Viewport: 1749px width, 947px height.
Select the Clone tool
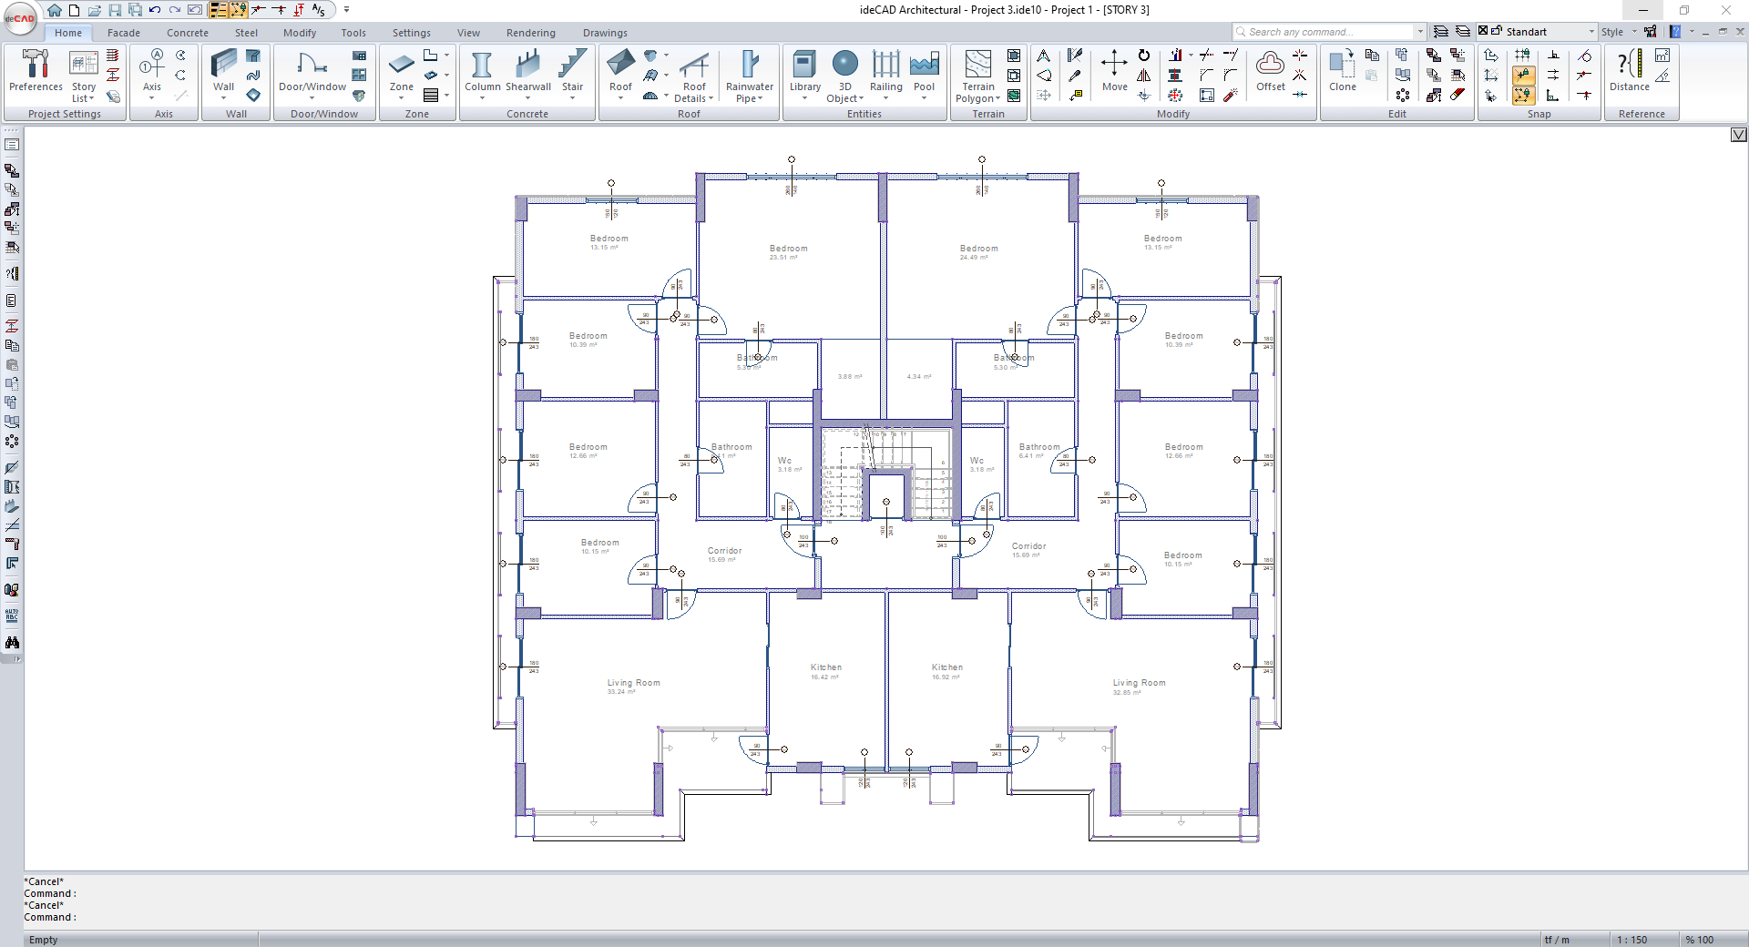click(1342, 72)
